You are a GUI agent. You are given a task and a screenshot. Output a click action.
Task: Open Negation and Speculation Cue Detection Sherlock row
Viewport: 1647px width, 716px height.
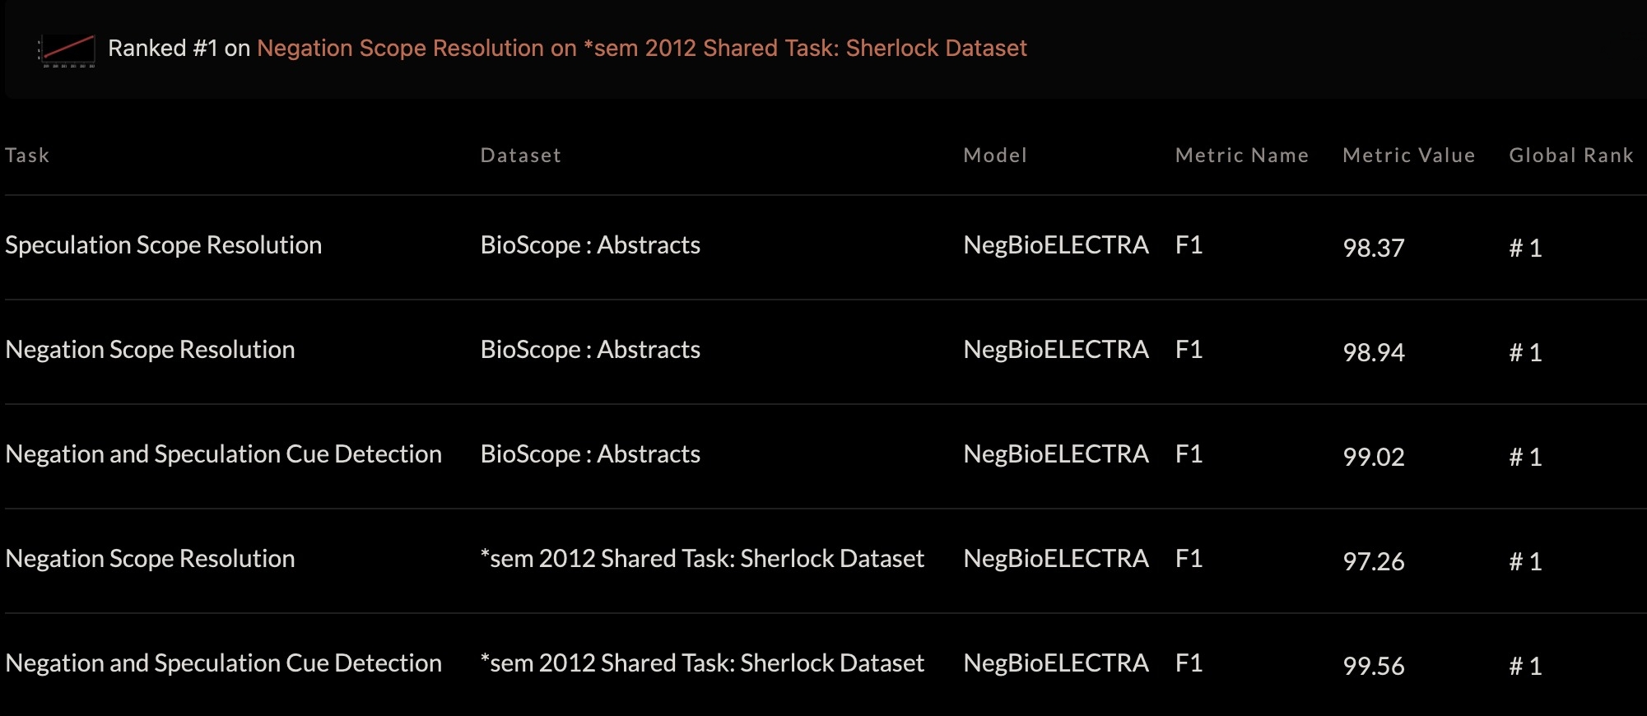tap(223, 663)
